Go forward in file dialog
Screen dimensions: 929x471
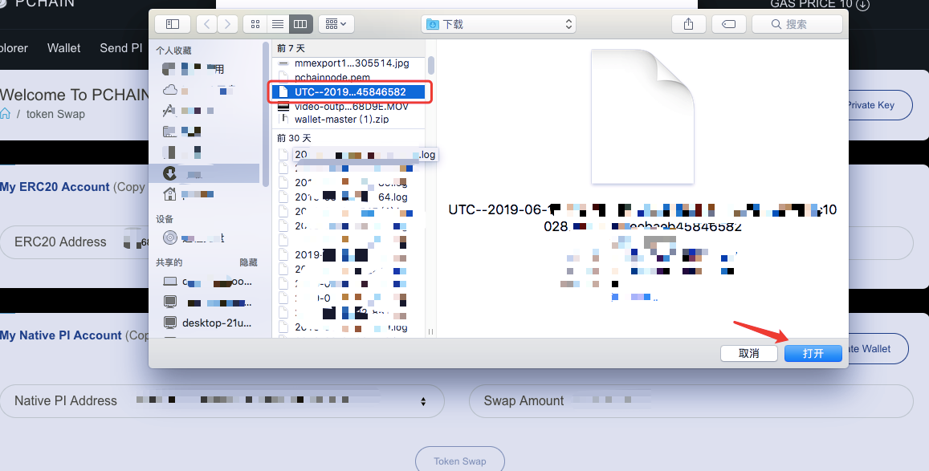pyautogui.click(x=227, y=24)
